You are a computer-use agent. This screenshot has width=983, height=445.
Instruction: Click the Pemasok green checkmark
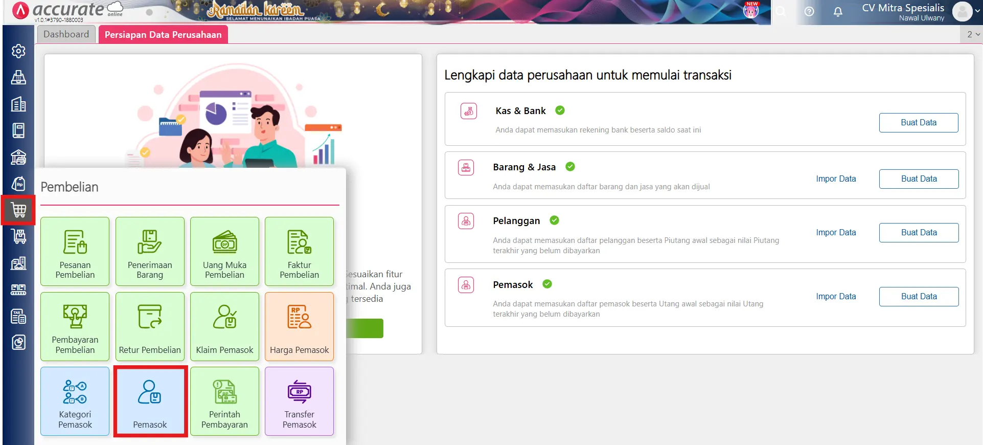coord(547,284)
